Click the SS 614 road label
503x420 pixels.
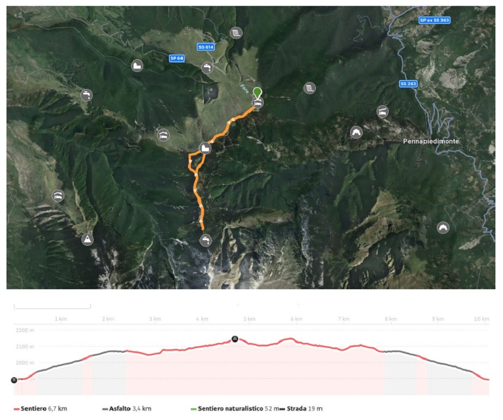(206, 47)
